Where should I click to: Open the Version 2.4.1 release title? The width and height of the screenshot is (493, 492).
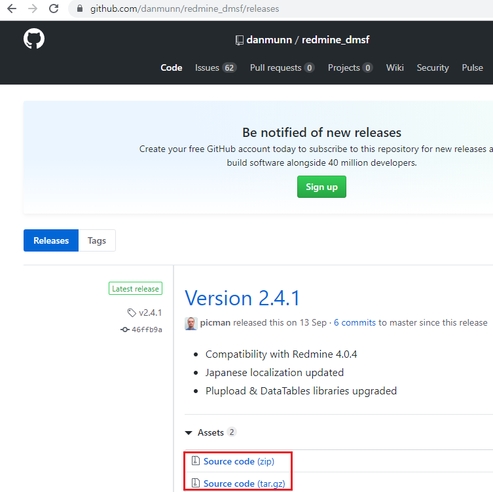[242, 298]
